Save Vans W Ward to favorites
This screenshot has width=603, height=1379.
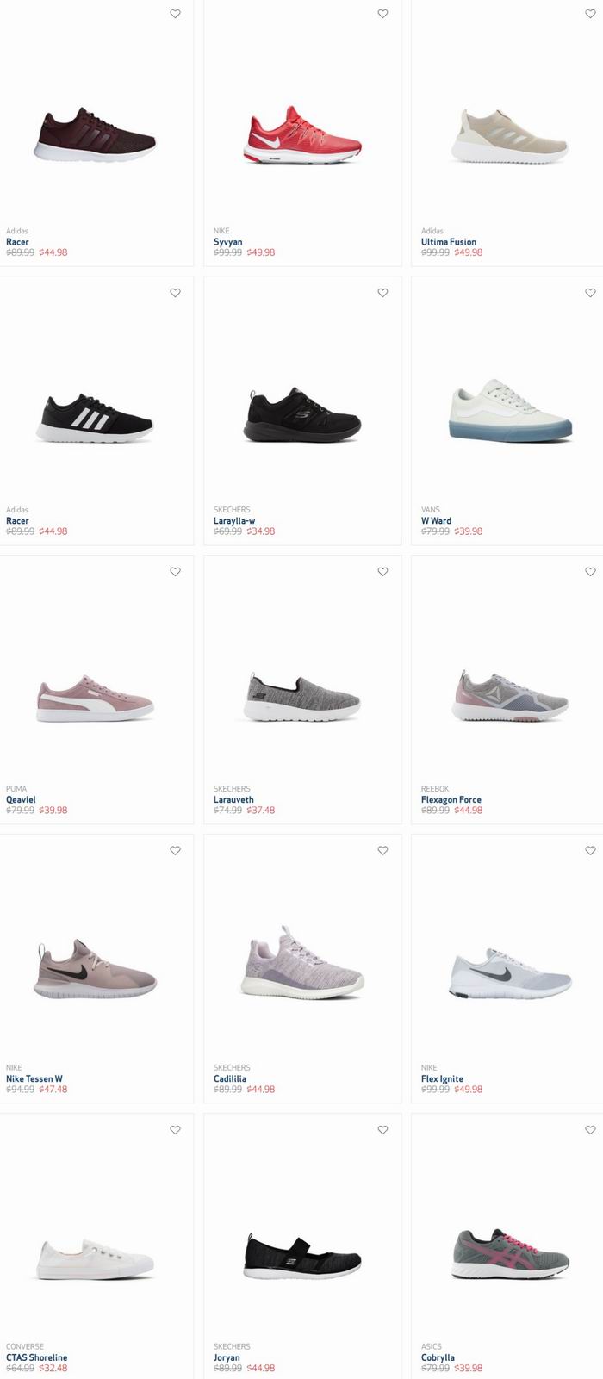click(591, 293)
